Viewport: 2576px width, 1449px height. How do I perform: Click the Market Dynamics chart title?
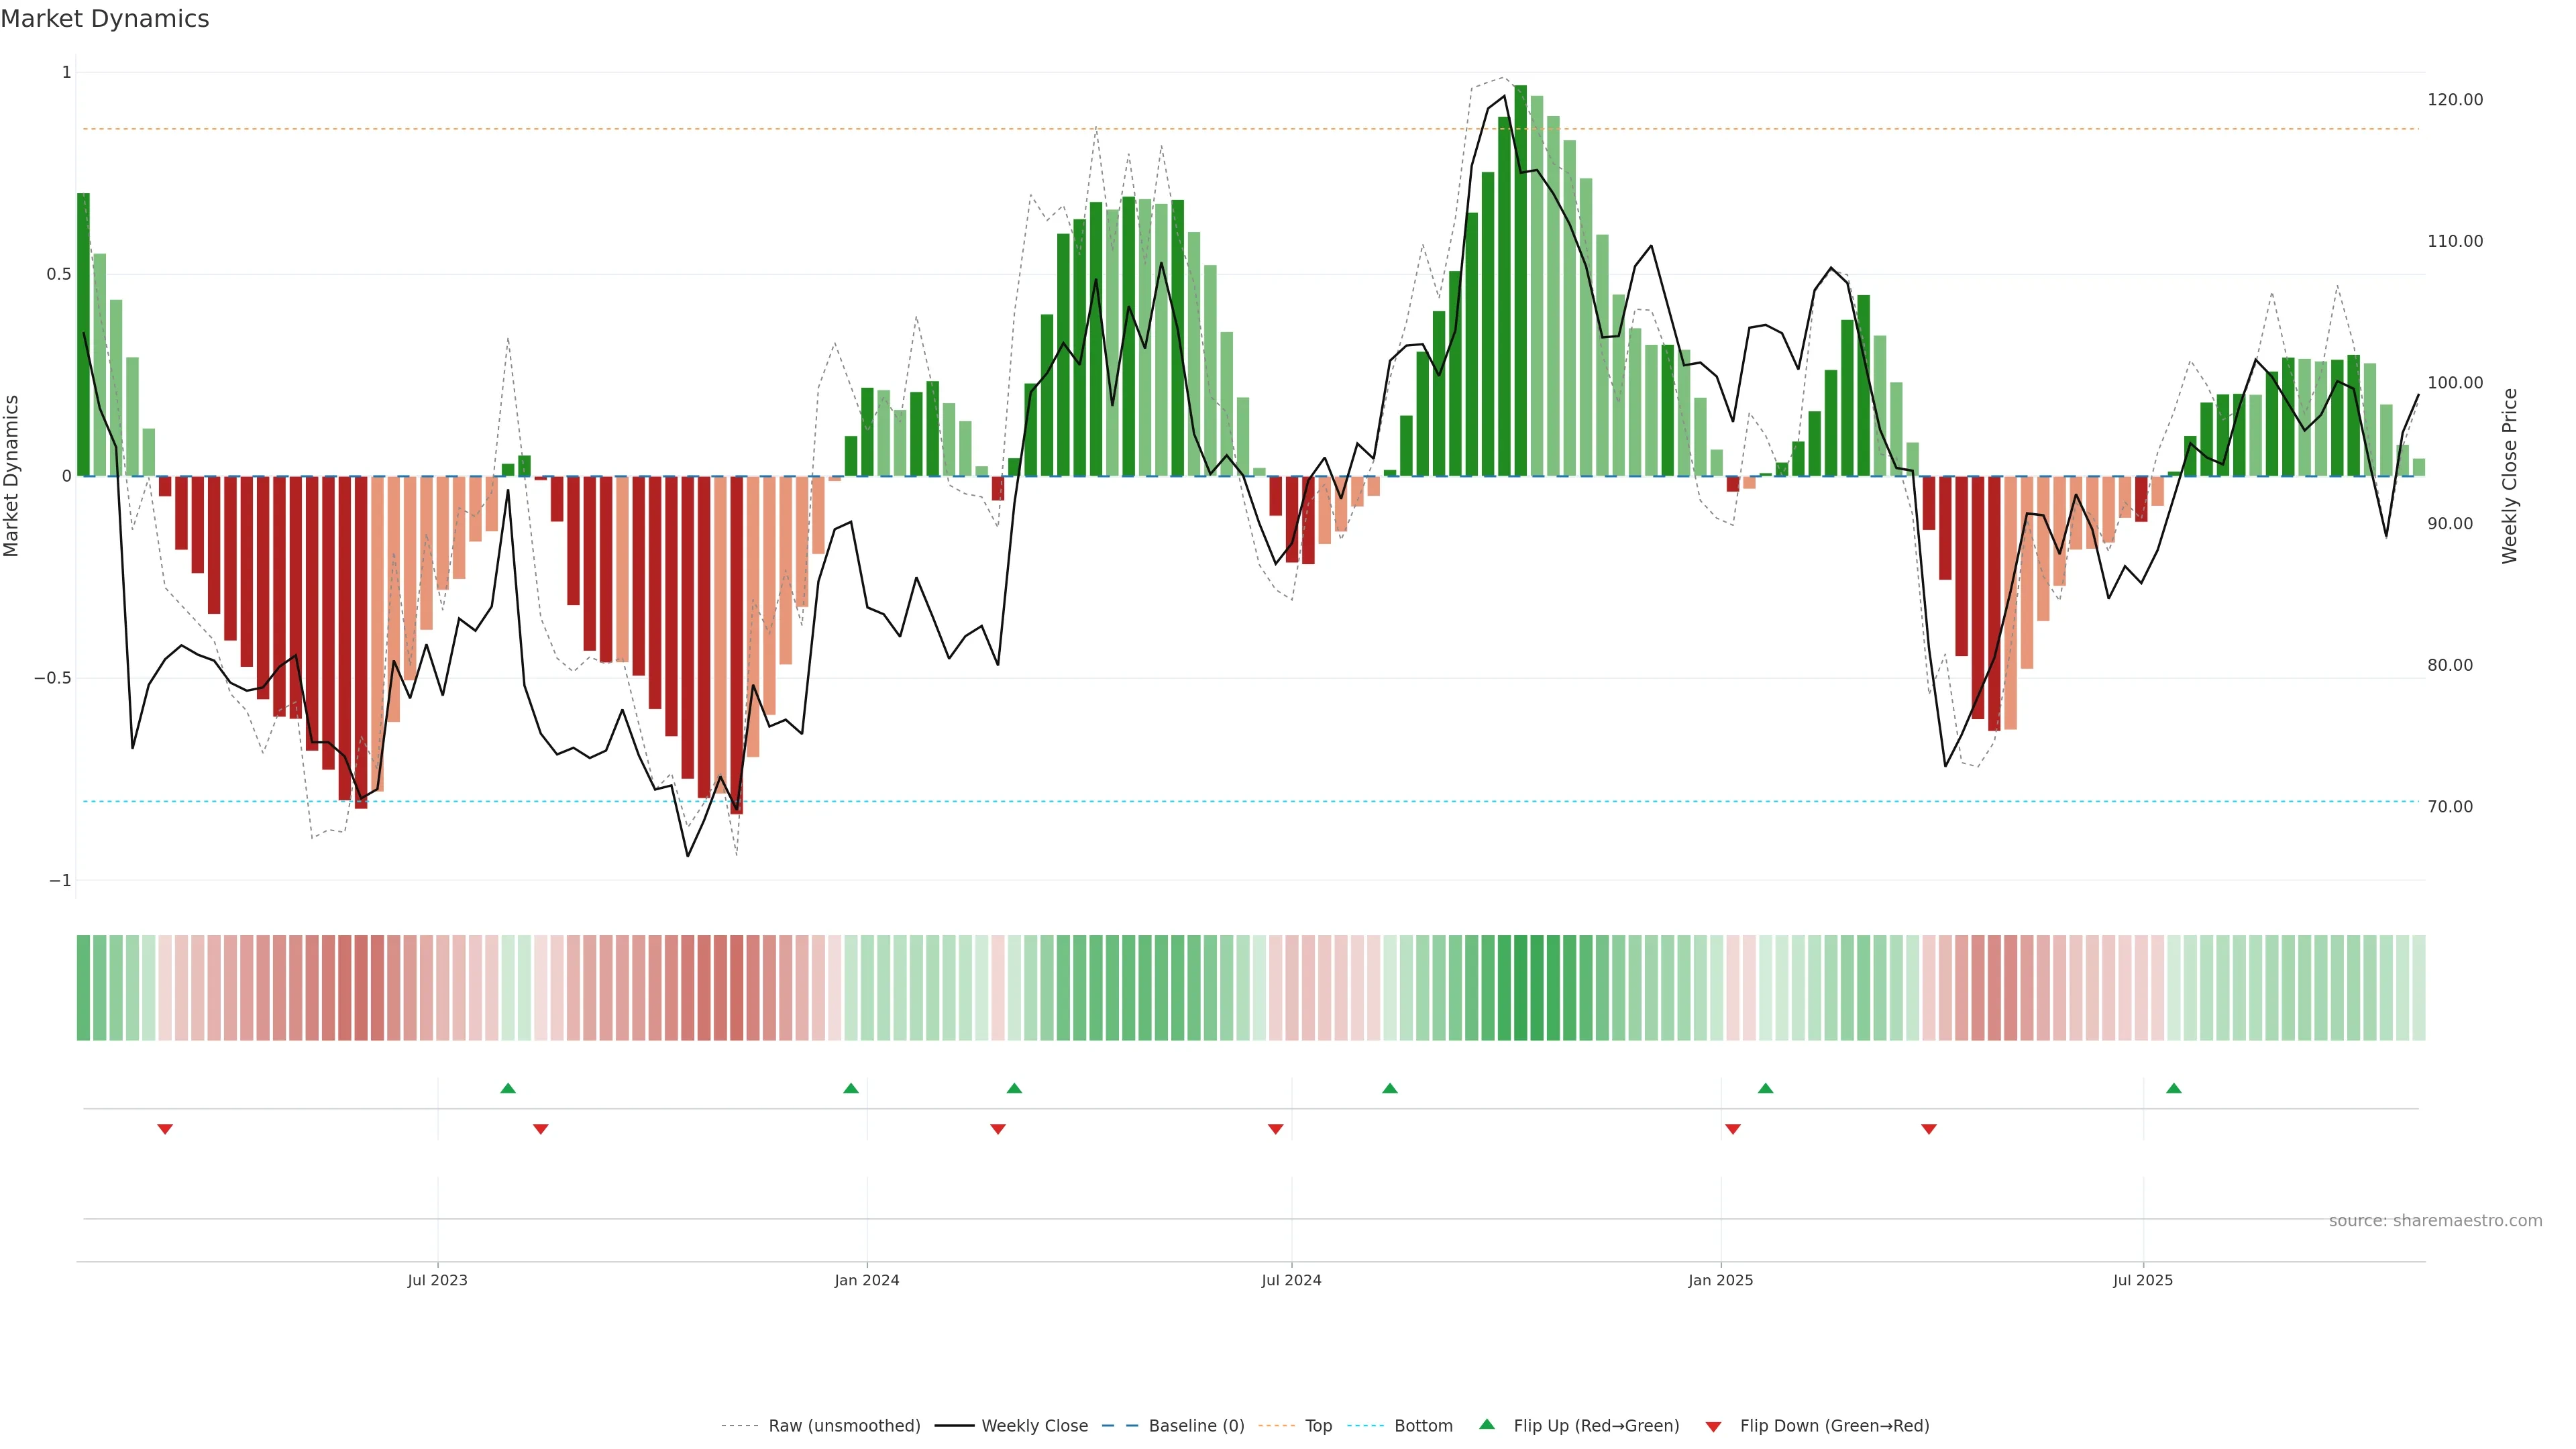[105, 19]
